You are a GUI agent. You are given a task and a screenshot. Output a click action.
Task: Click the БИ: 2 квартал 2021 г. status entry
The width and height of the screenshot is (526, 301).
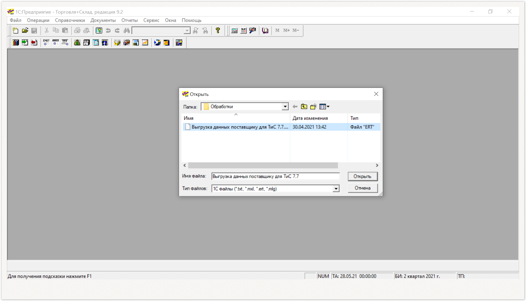[425, 276]
